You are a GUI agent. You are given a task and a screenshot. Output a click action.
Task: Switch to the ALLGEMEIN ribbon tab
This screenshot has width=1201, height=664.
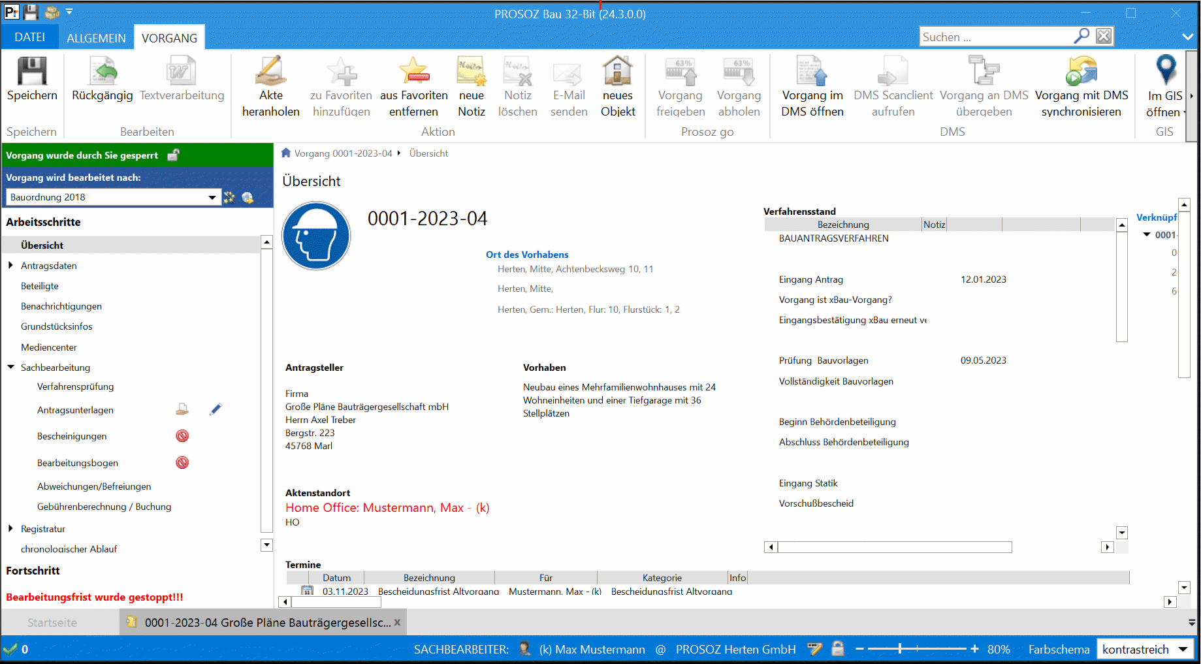pyautogui.click(x=96, y=38)
